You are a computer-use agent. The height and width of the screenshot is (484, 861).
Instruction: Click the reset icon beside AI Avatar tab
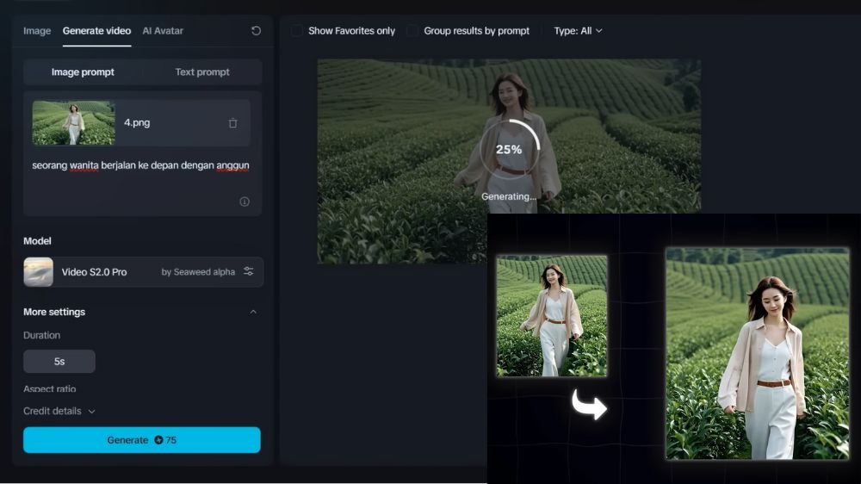pos(256,31)
